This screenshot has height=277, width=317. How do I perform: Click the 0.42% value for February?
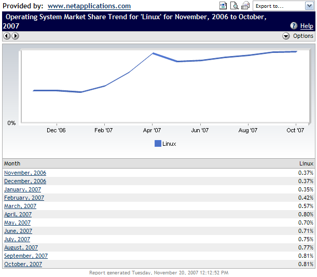pos(306,198)
